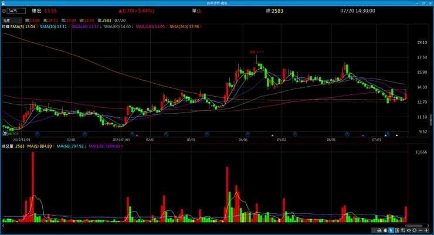
Task: Click the 成交量 volume panel label
Action: point(8,146)
